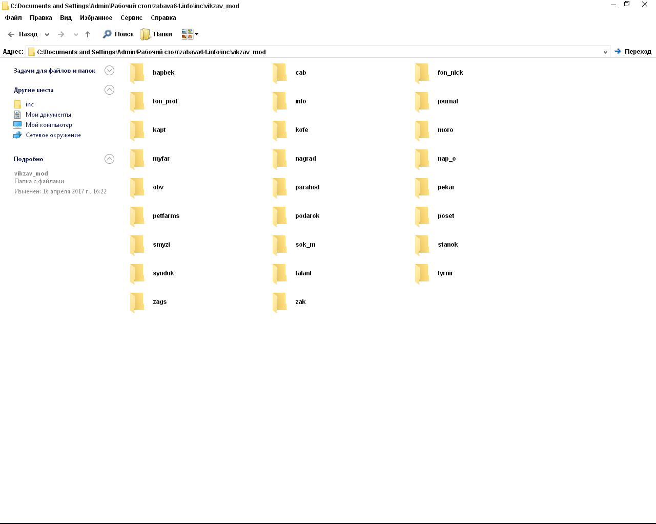Open the view mode icon menu
The height and width of the screenshot is (524, 656).
tap(190, 34)
